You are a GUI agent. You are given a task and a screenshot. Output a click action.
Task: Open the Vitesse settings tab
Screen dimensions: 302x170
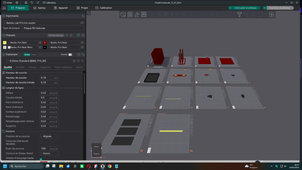coord(32,67)
